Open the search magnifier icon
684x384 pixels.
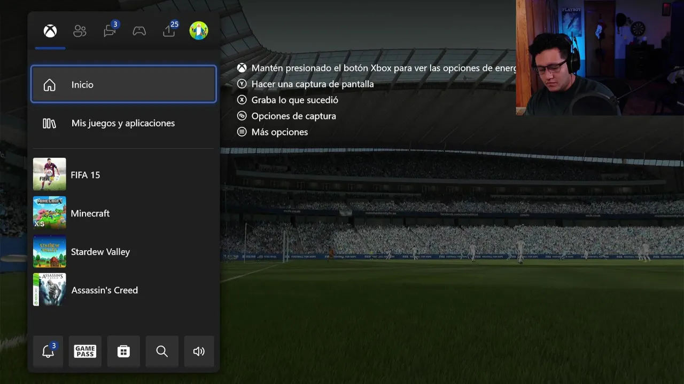pos(162,351)
